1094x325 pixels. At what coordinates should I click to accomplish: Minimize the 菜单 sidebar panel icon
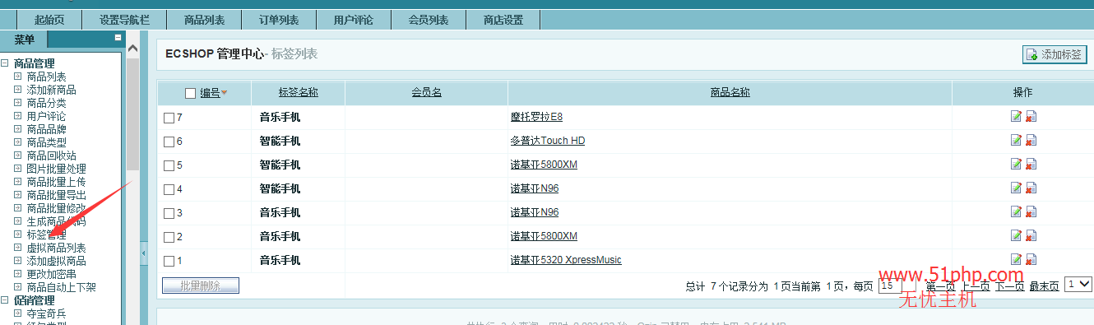[x=118, y=37]
